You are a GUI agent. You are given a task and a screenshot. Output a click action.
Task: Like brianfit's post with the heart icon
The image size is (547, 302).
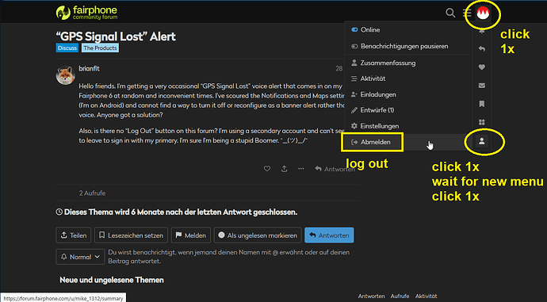pos(267,169)
